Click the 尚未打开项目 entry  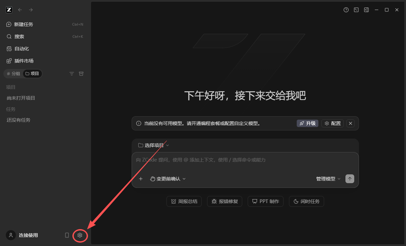21,98
